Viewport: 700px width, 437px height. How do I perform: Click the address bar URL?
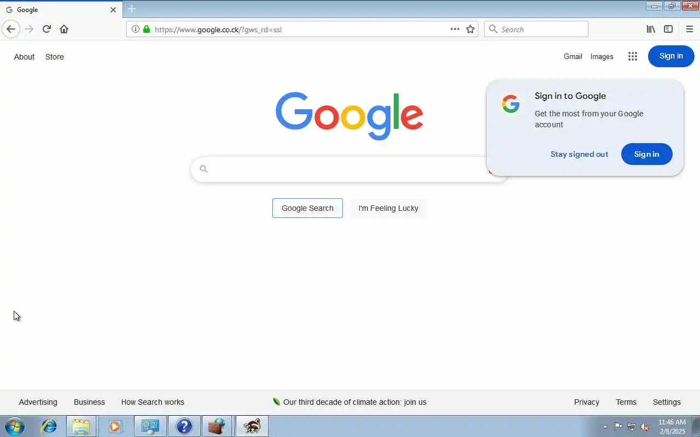coord(218,29)
